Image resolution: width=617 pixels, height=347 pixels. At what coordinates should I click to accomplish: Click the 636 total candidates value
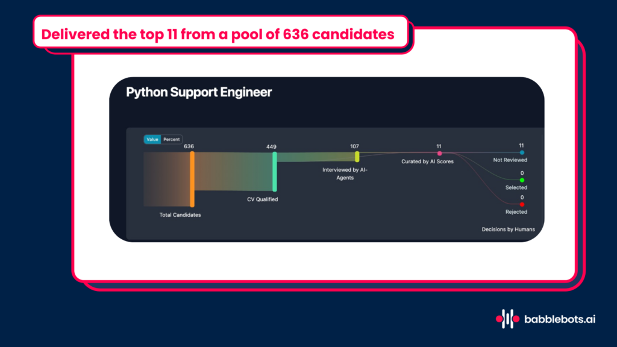click(x=189, y=146)
